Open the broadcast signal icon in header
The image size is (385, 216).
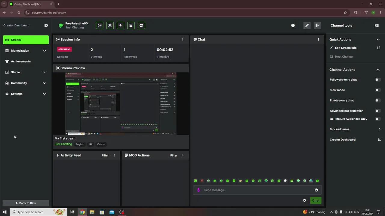100,25
